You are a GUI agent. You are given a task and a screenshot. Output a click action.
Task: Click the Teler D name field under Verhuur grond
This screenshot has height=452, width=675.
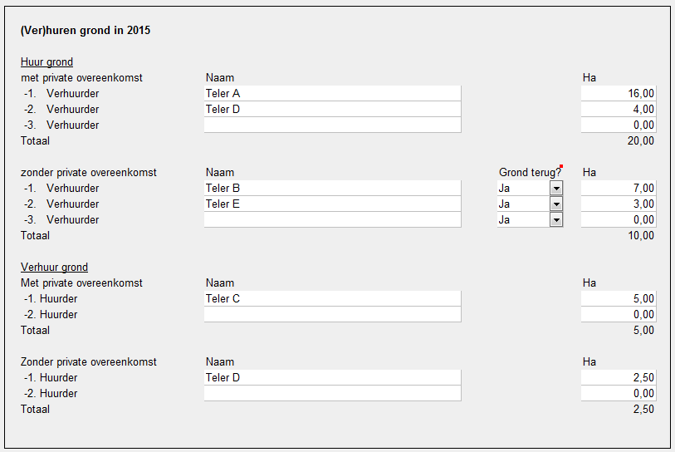click(332, 378)
